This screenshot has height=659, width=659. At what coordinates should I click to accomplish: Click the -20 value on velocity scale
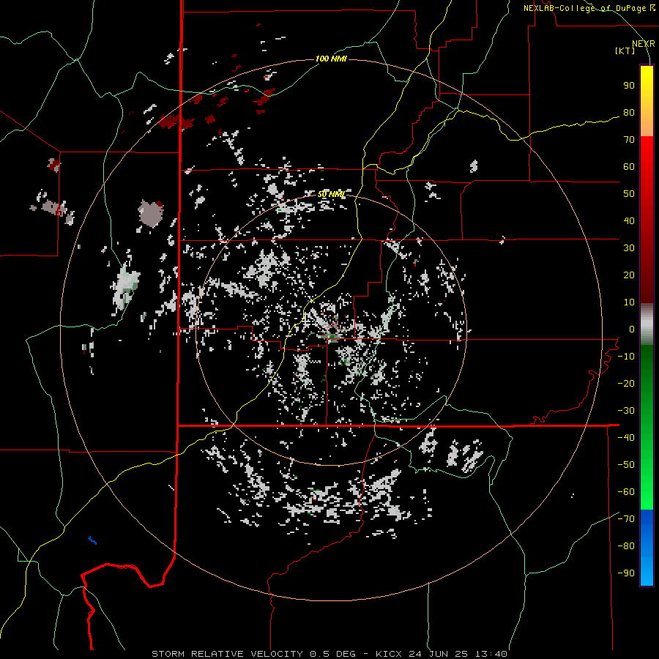pyautogui.click(x=626, y=384)
